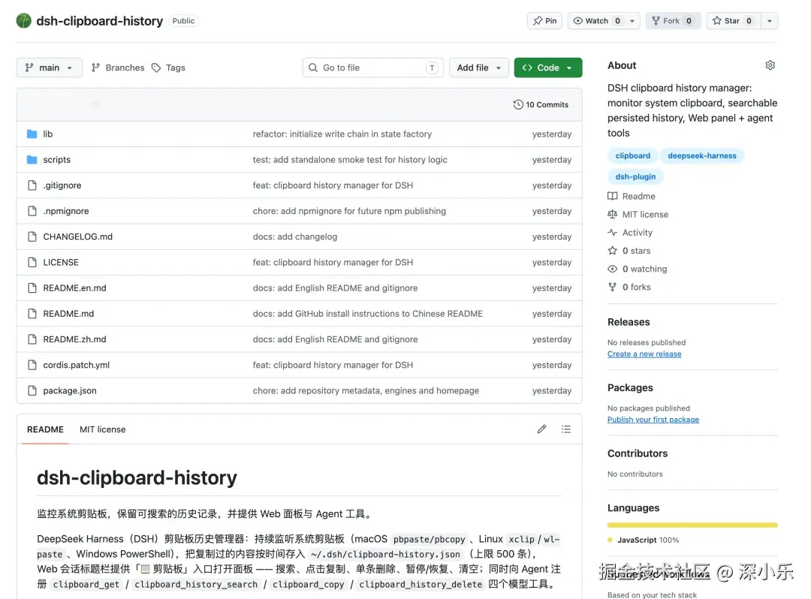Open the CHANGELOG.md file
This screenshot has height=599, width=811.
coord(77,236)
